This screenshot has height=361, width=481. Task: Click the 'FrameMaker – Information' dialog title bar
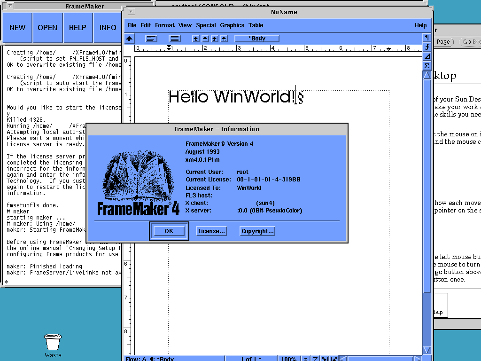[217, 129]
